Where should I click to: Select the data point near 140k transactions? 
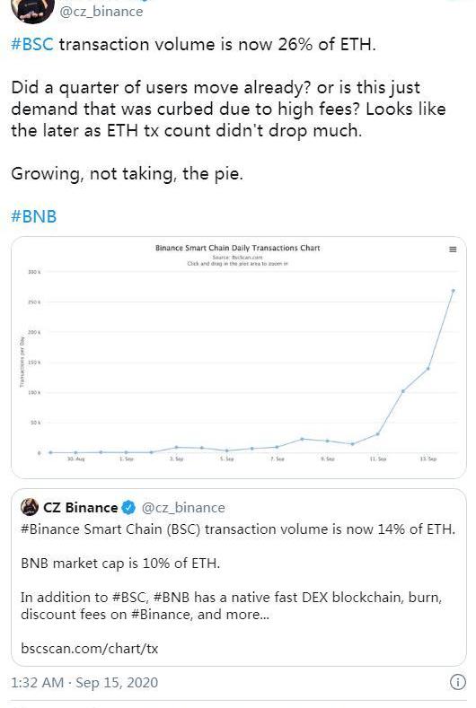428,369
